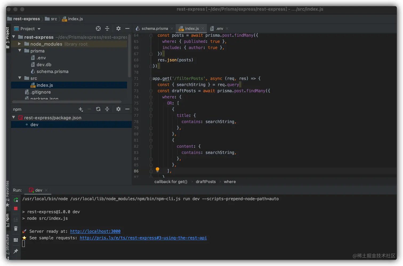This screenshot has width=403, height=266.
Task: Switch to the schema.prisma editor tab
Action: click(x=155, y=29)
